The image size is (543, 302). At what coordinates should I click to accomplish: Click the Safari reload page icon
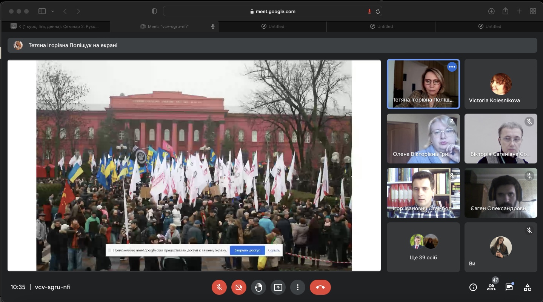377,11
